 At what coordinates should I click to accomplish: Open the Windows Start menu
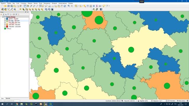[2, 104]
